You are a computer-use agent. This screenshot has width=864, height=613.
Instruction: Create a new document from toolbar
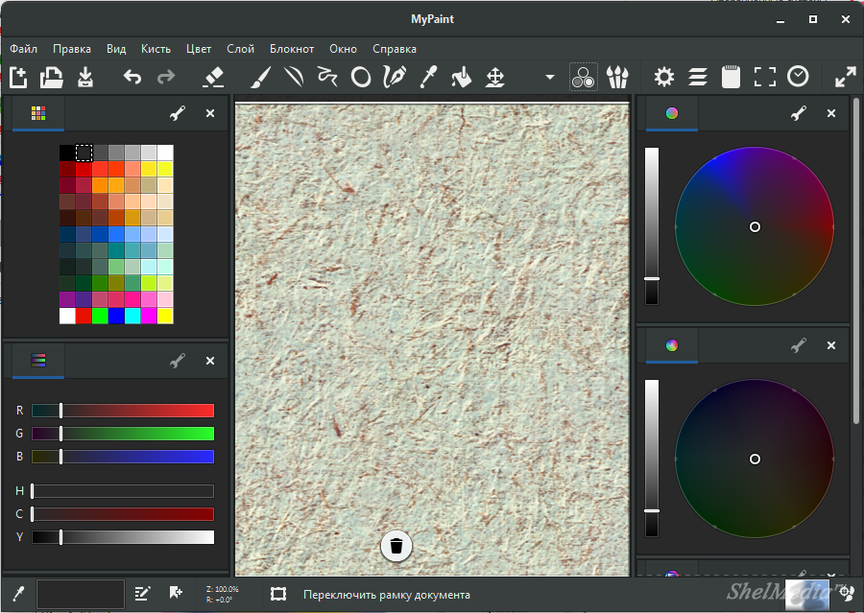tap(18, 77)
